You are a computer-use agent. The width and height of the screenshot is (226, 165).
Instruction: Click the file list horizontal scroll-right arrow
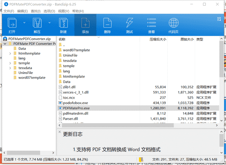click(217, 125)
